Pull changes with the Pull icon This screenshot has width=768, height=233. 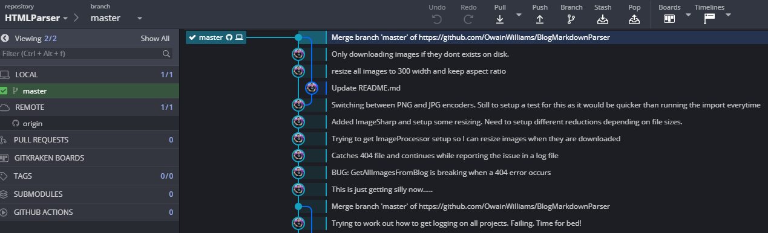click(x=500, y=19)
